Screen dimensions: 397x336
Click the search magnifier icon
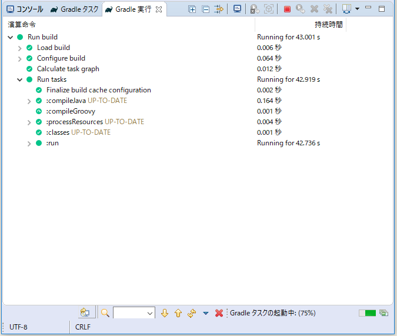pos(105,313)
